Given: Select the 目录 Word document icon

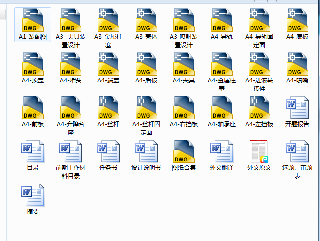Looking at the screenshot, I should click(33, 151).
